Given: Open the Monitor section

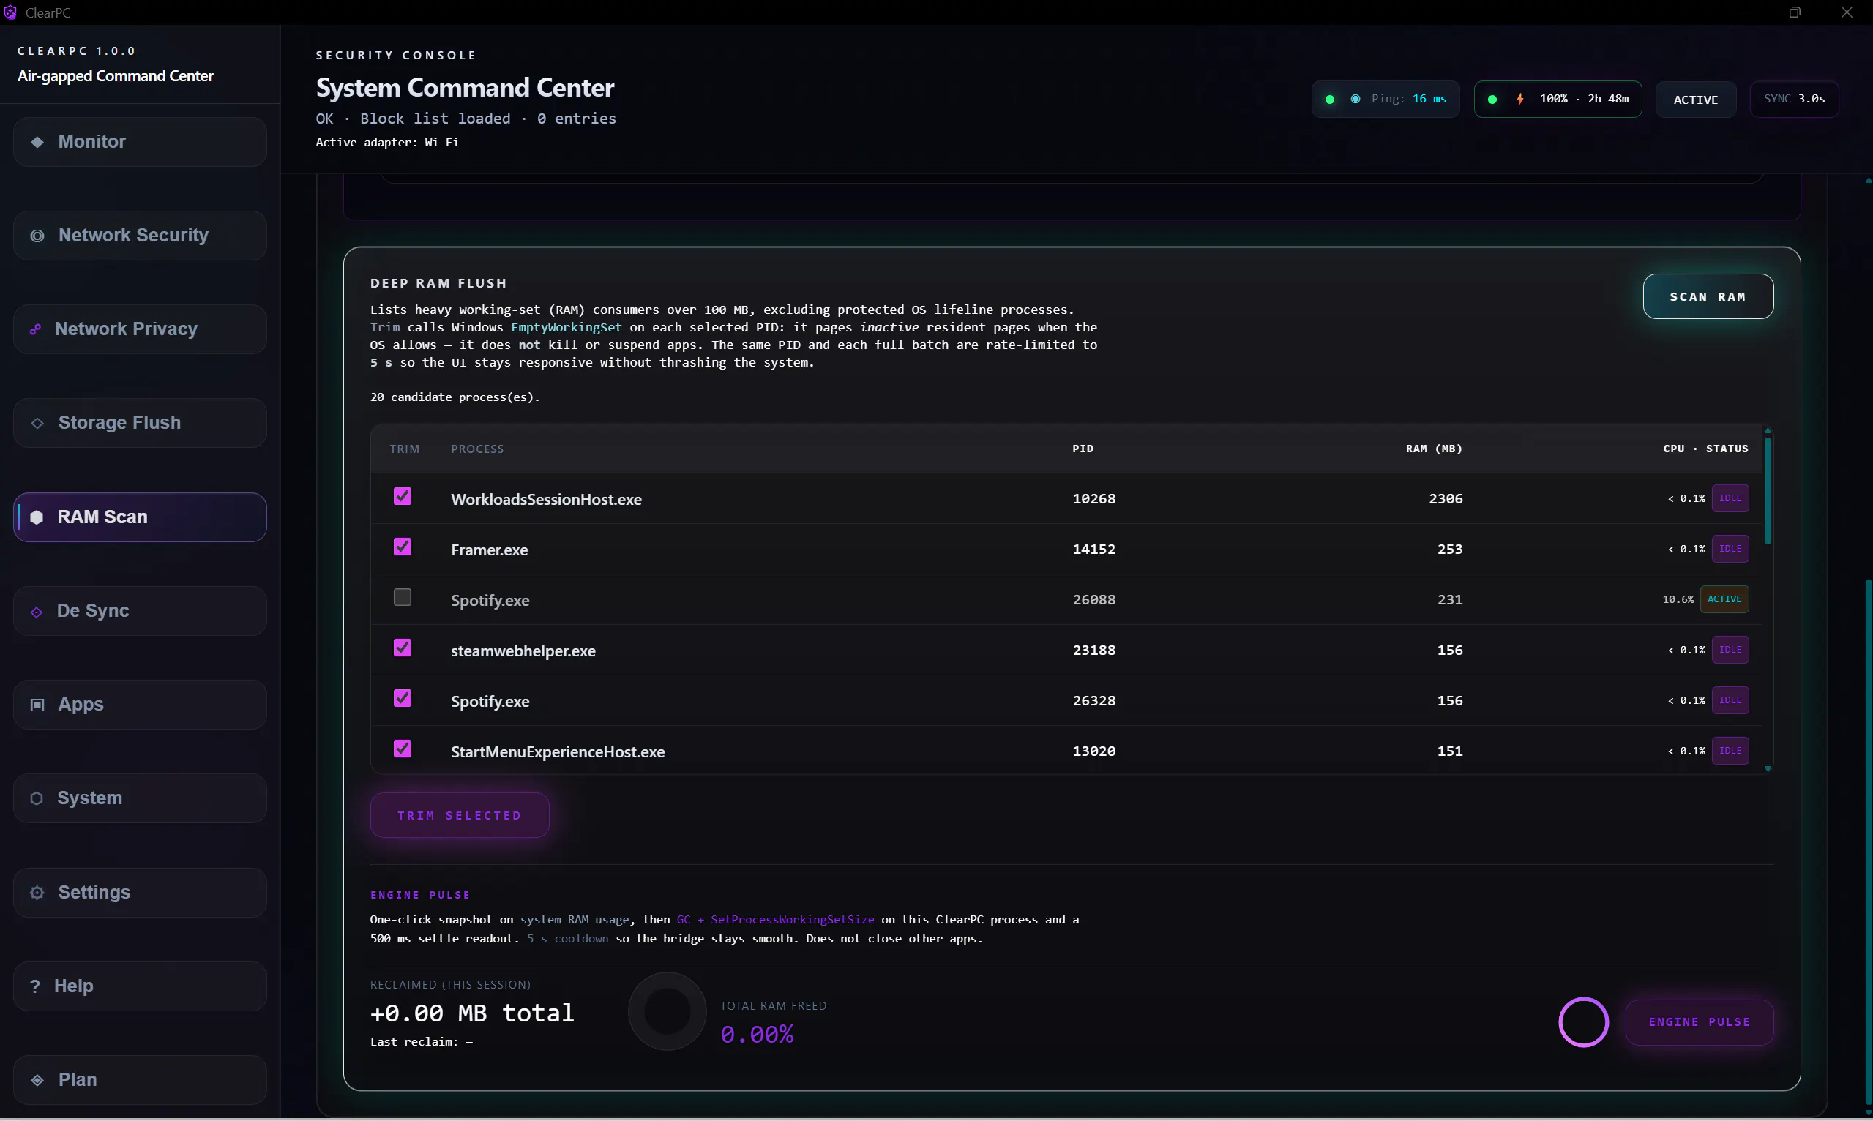Looking at the screenshot, I should point(140,142).
